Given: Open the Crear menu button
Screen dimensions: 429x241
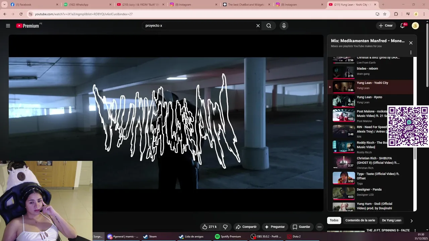Looking at the screenshot, I should click(386, 25).
